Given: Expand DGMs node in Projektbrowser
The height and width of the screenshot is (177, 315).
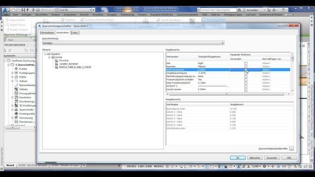Looking at the screenshot, I should (x=12, y=77).
